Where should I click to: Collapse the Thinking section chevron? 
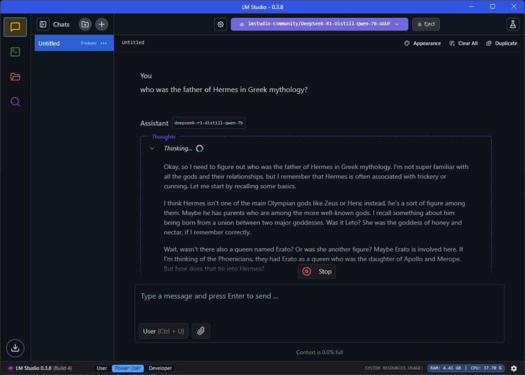152,148
